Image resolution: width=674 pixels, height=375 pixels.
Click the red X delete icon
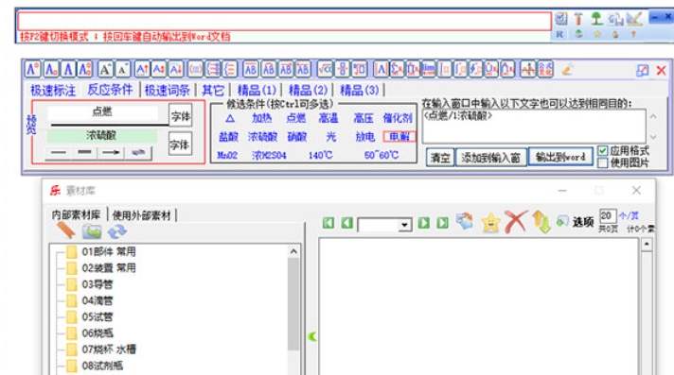[515, 222]
